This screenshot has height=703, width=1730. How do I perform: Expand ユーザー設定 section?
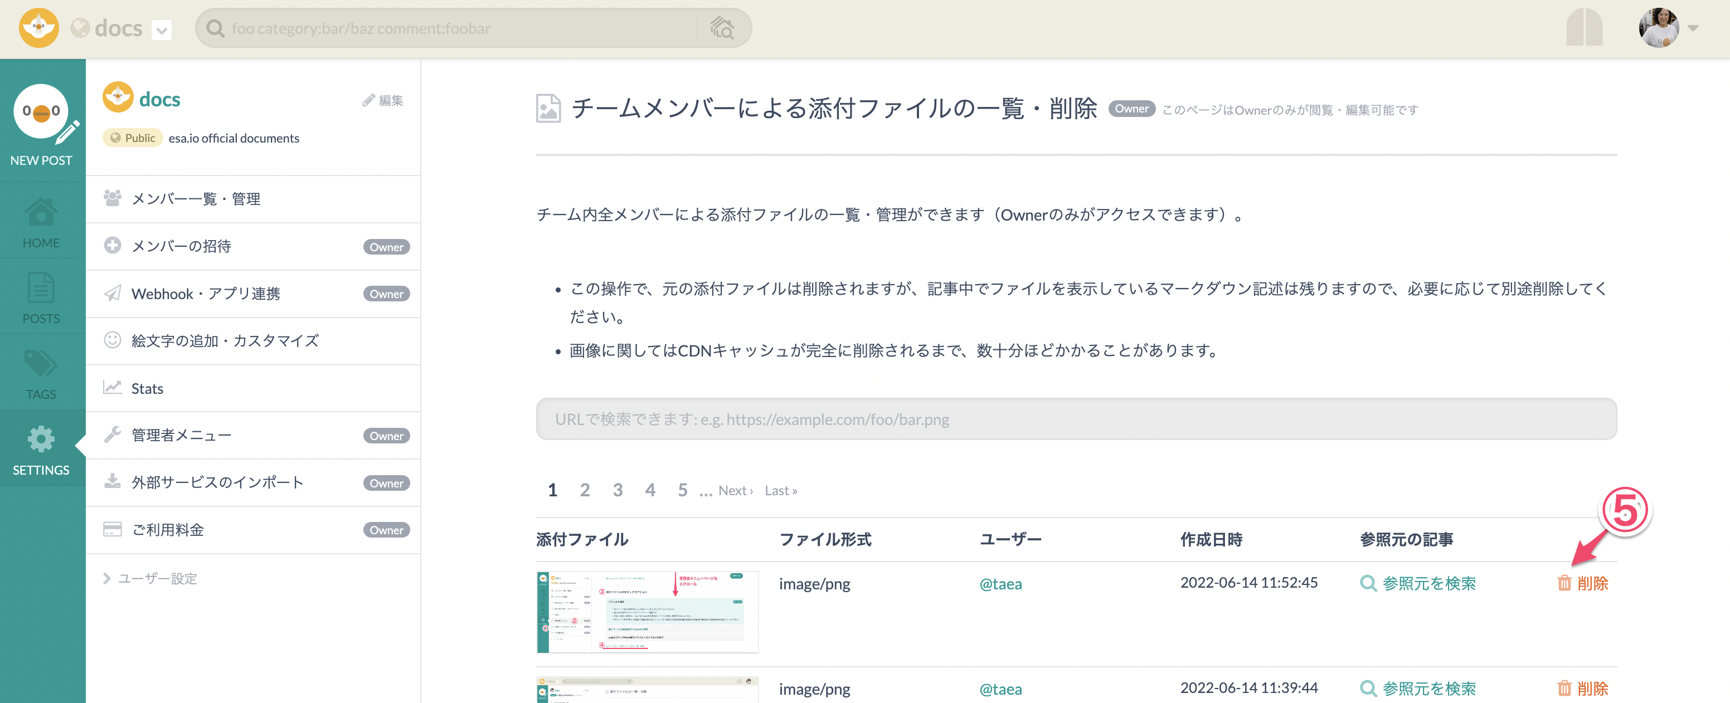150,579
